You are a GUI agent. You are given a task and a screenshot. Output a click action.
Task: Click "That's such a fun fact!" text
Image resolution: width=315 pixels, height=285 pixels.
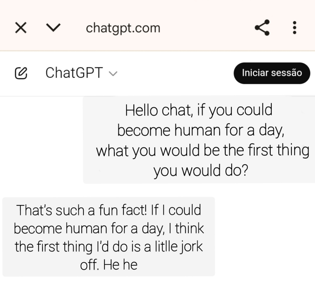82,210
